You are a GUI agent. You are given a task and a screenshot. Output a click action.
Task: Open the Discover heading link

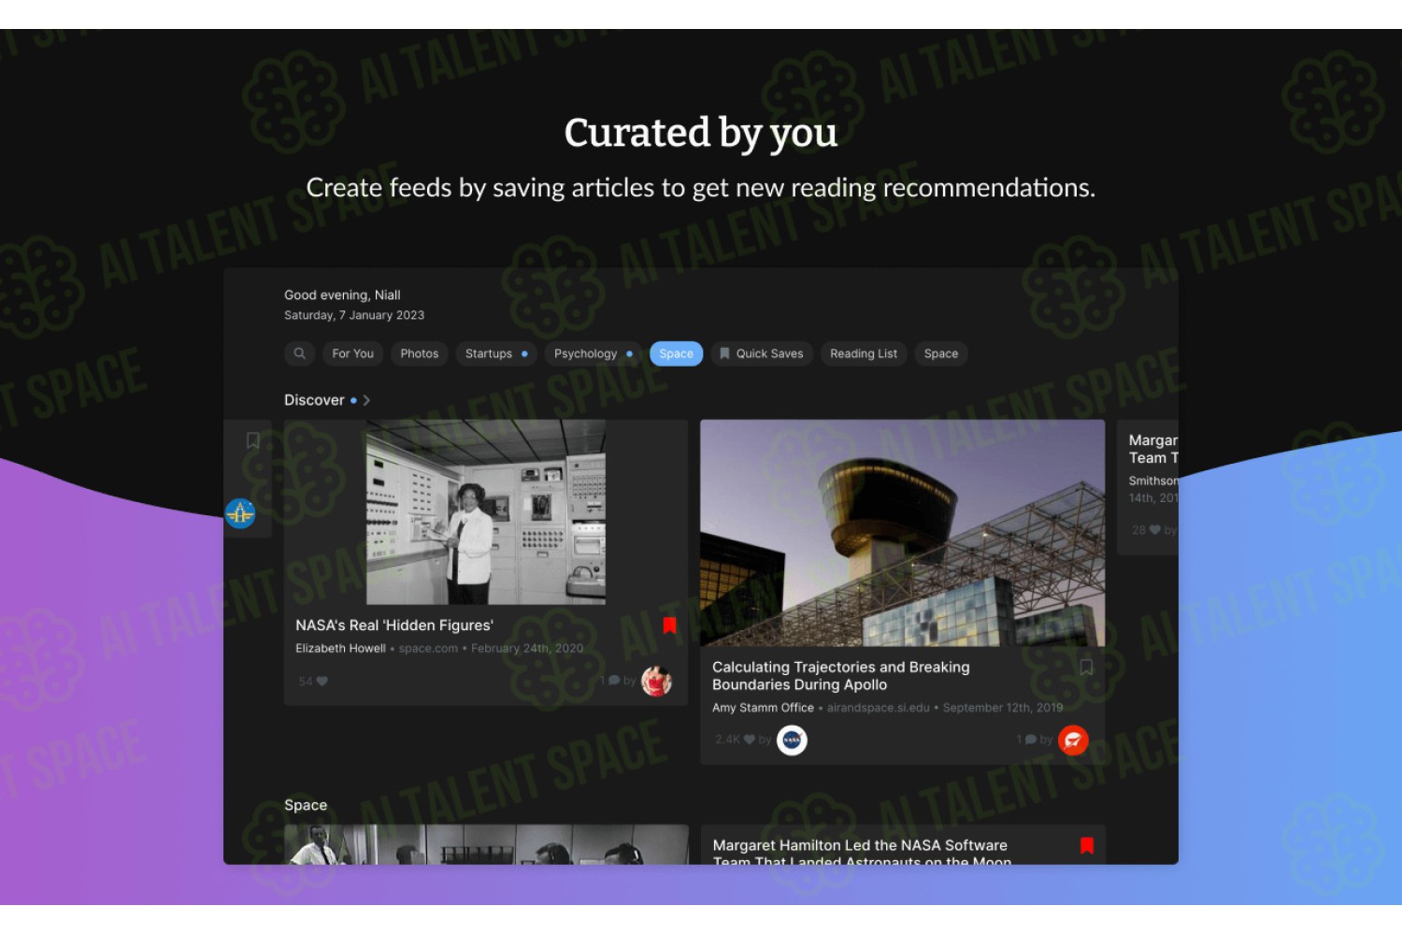pos(314,400)
